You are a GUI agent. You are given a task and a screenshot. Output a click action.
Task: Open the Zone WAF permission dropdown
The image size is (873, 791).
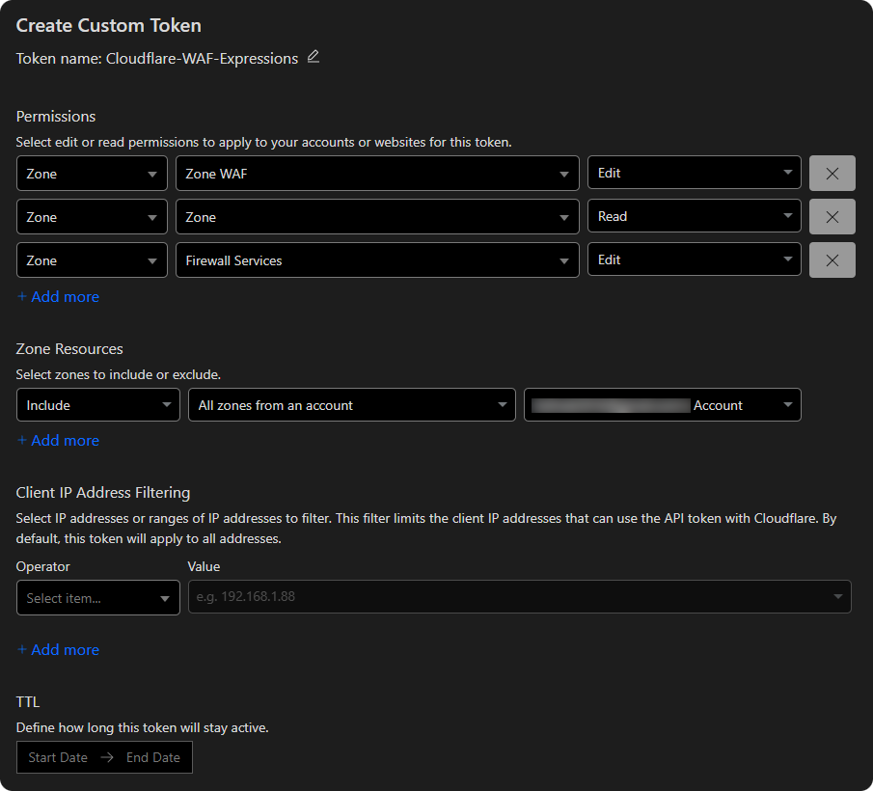[376, 174]
